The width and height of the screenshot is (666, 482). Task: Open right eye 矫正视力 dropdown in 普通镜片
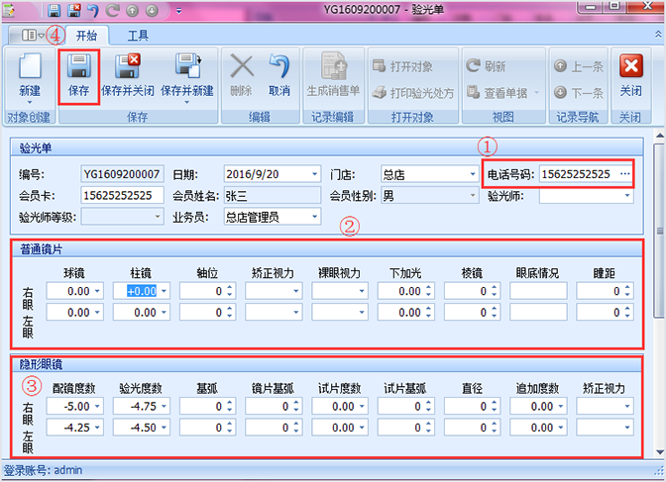pyautogui.click(x=296, y=291)
